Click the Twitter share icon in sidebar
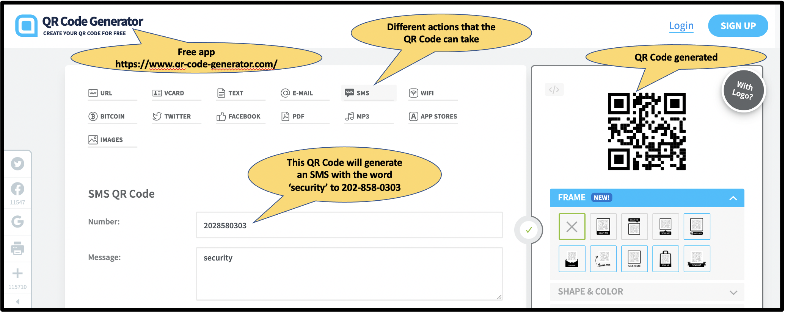 click(x=17, y=164)
